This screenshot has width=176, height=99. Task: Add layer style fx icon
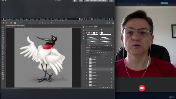click(101, 88)
